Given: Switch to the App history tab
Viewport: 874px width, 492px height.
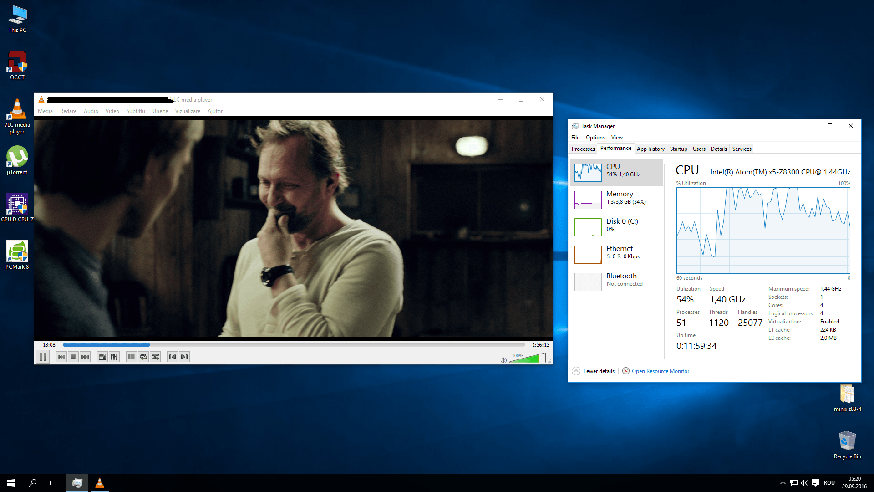Looking at the screenshot, I should tap(650, 149).
